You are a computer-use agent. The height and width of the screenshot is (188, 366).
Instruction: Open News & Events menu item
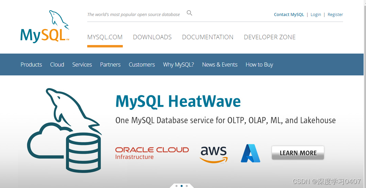point(220,64)
